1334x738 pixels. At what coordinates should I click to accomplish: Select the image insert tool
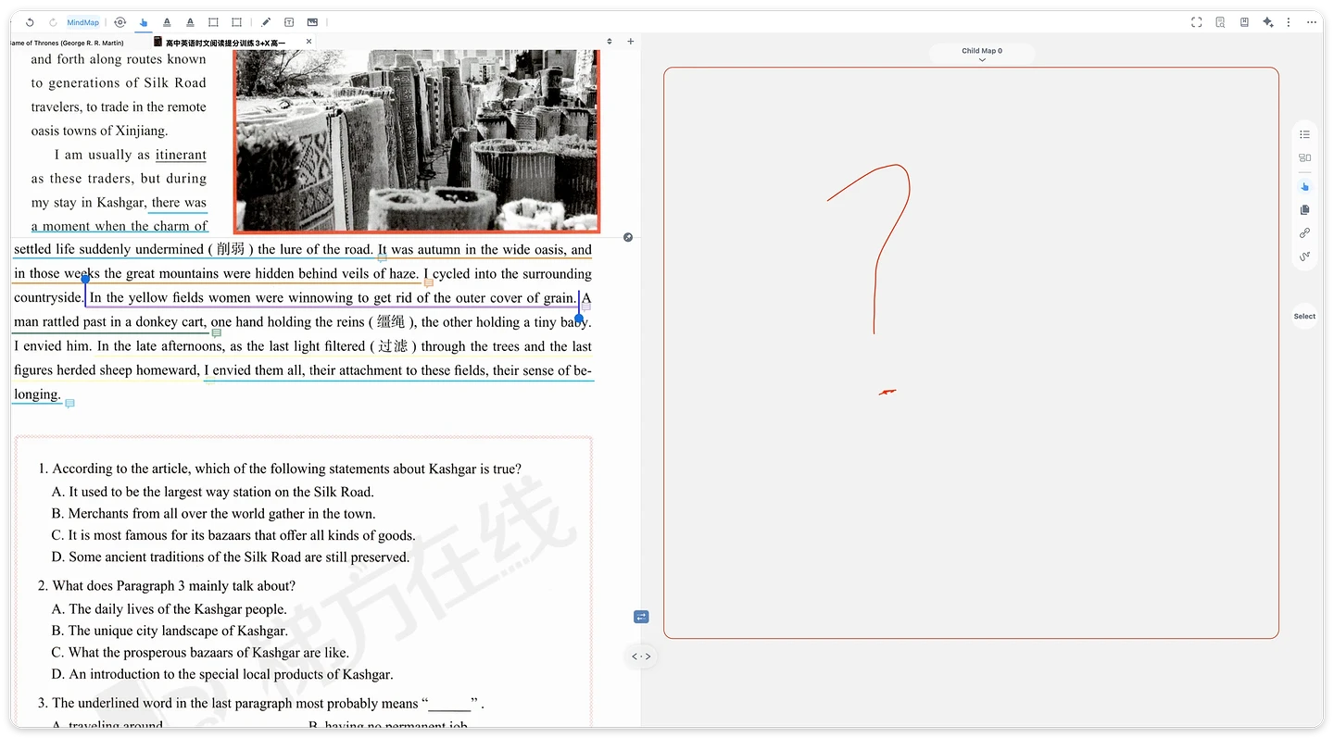[x=312, y=22]
